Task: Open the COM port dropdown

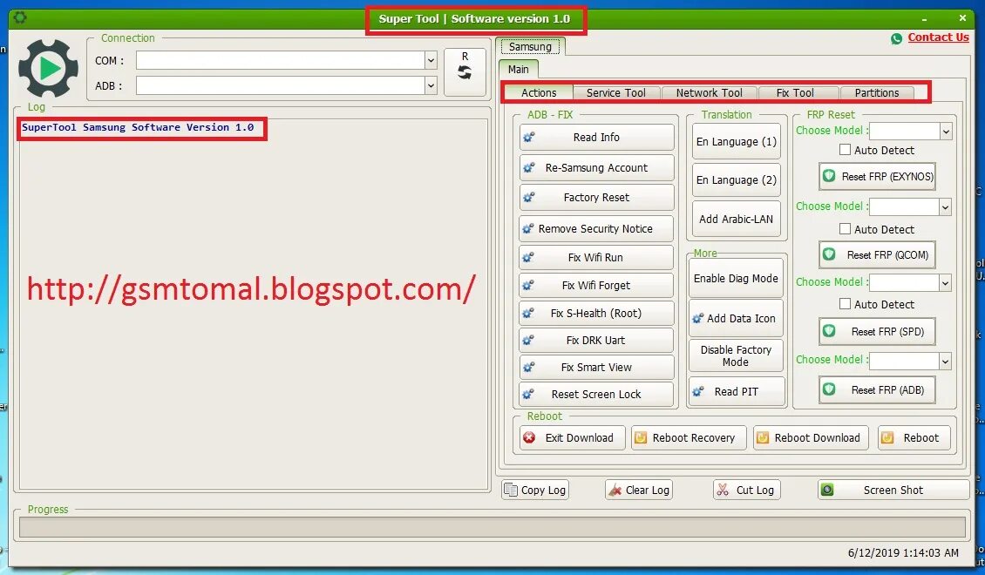Action: point(431,61)
